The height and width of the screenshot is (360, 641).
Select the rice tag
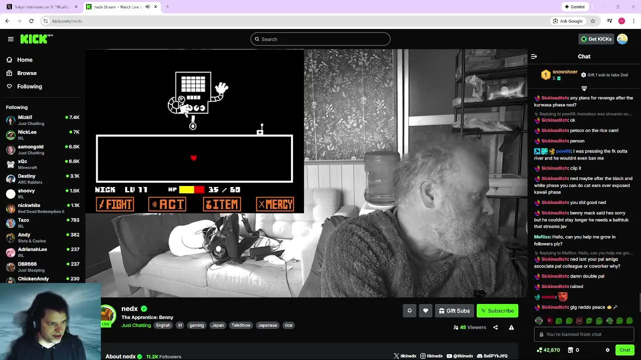288,325
